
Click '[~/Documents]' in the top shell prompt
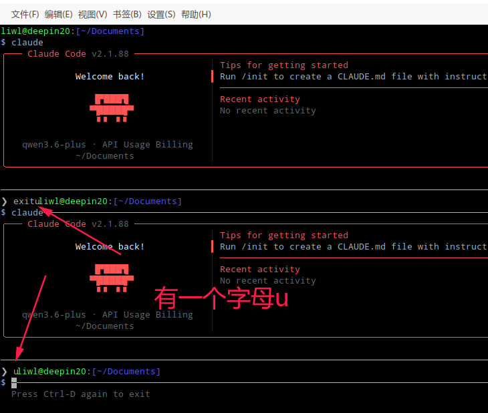point(110,31)
